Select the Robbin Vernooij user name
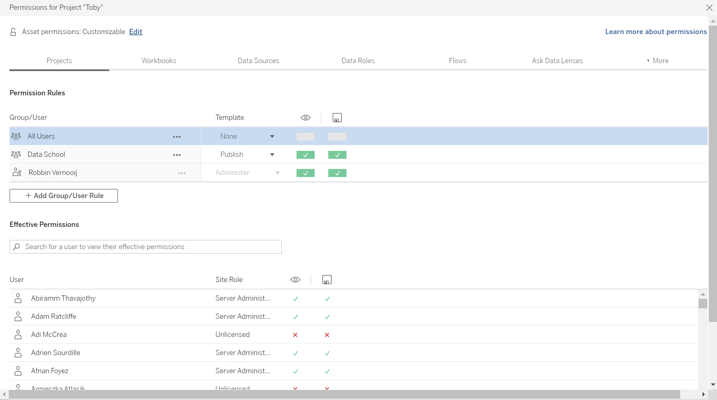The height and width of the screenshot is (400, 717). coord(53,172)
